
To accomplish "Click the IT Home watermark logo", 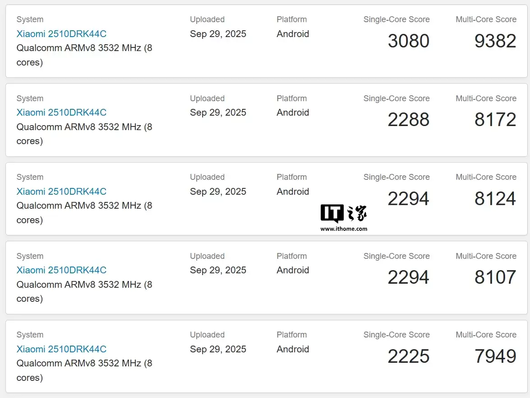I will pyautogui.click(x=344, y=214).
